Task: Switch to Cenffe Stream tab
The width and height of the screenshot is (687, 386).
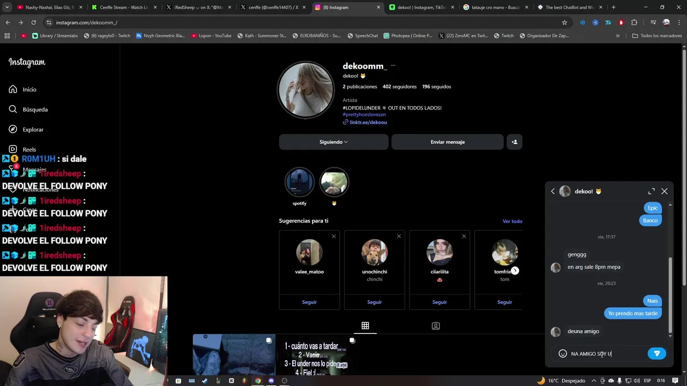Action: point(123,8)
